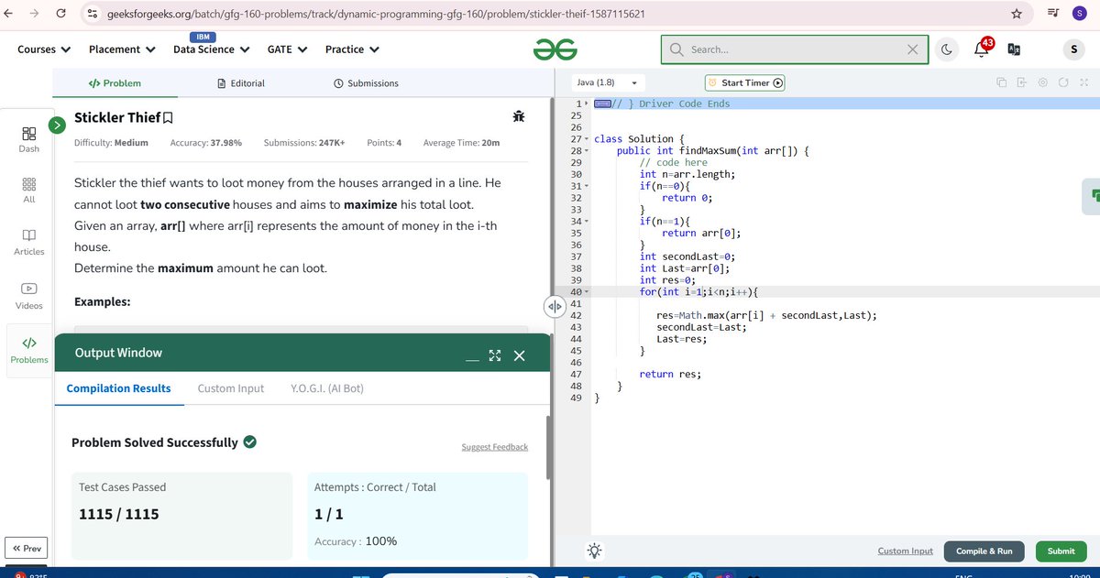Switch to the Editorial tab

coord(241,83)
